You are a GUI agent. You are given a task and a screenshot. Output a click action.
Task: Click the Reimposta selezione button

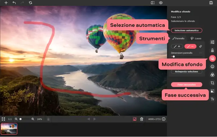(186, 72)
